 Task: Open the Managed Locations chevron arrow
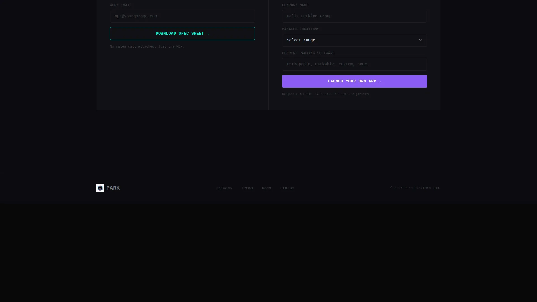[x=420, y=40]
